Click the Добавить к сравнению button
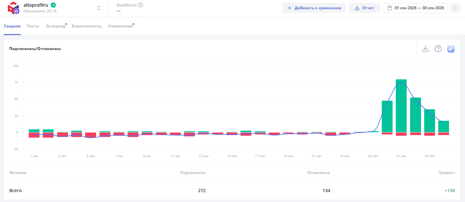This screenshot has width=465, height=202. [314, 8]
